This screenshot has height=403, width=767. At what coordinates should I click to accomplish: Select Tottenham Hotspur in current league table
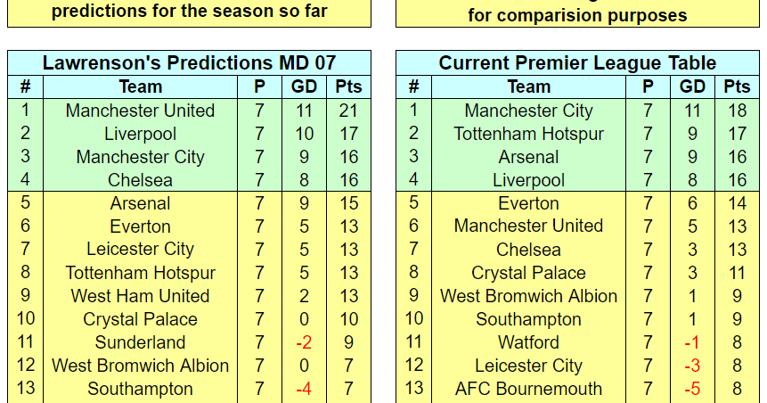(x=529, y=134)
